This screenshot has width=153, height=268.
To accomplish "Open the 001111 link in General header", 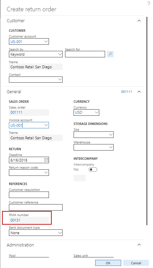I will pos(126,92).
